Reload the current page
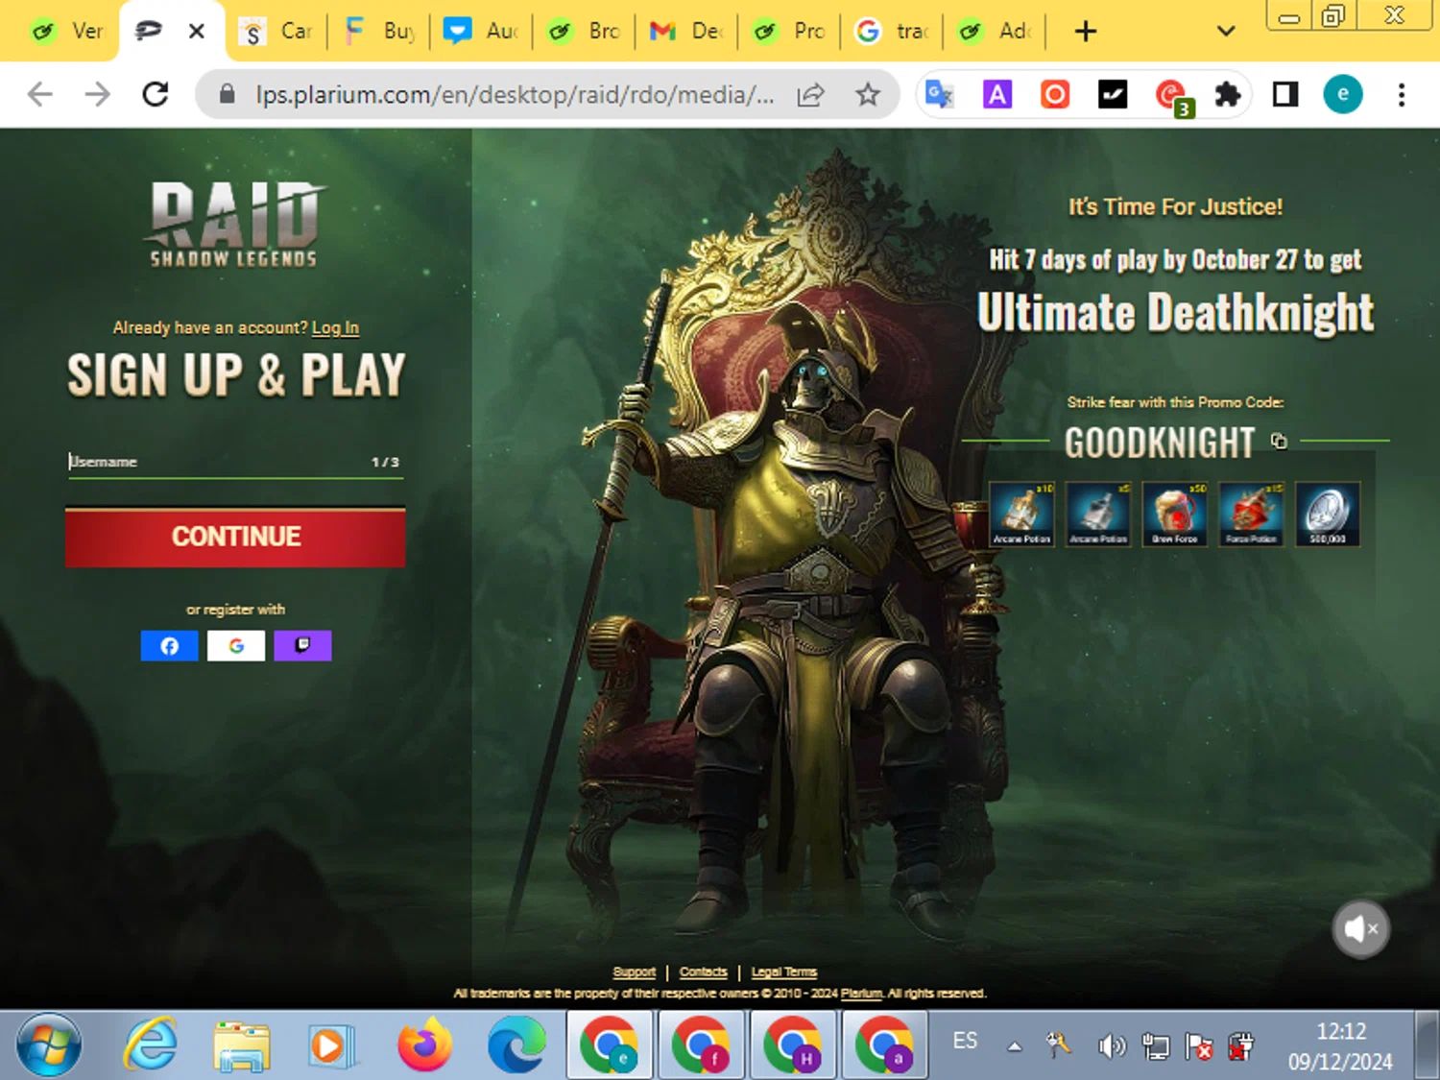 coord(155,94)
